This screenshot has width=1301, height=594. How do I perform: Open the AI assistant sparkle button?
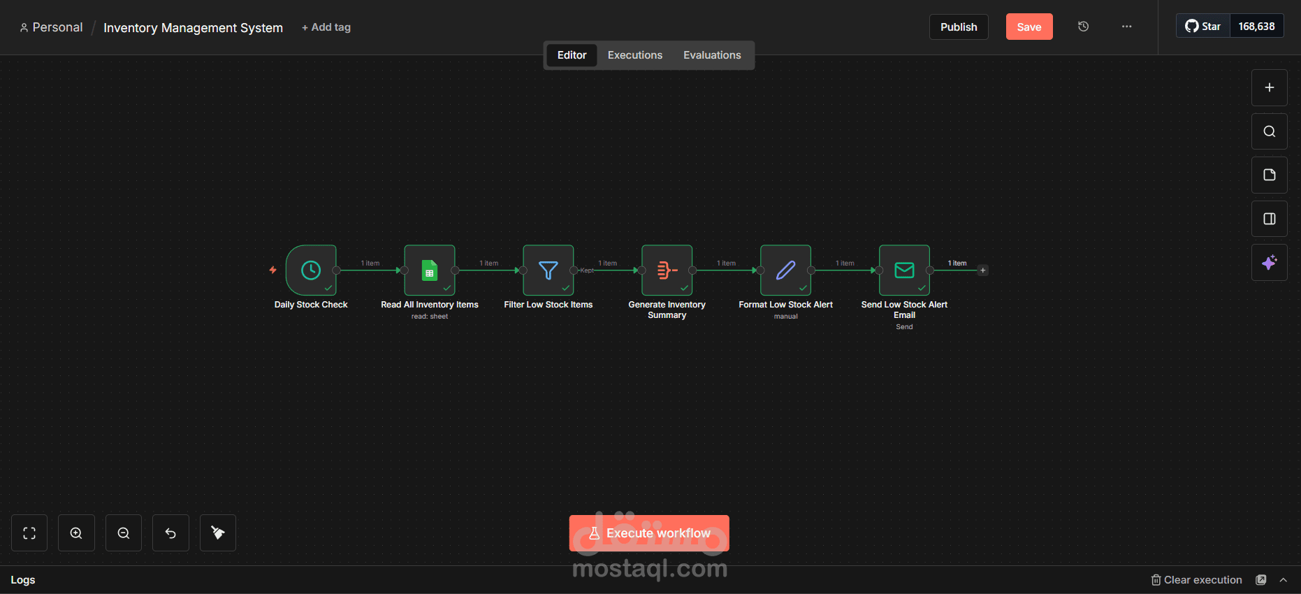pyautogui.click(x=1270, y=263)
